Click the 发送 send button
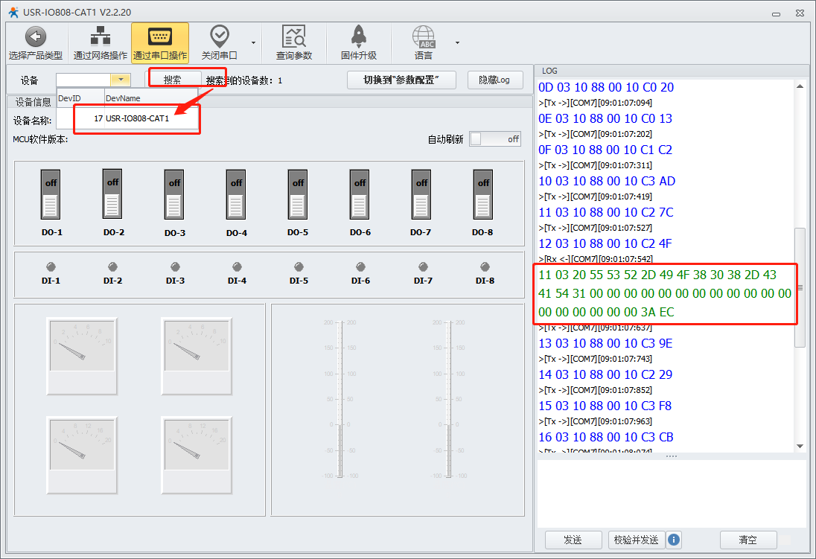Viewport: 816px width, 559px height. point(573,540)
